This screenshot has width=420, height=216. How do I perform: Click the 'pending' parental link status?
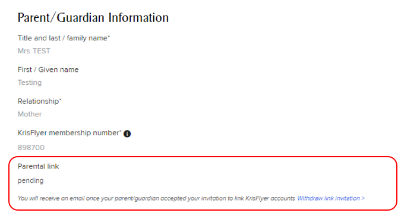click(30, 181)
